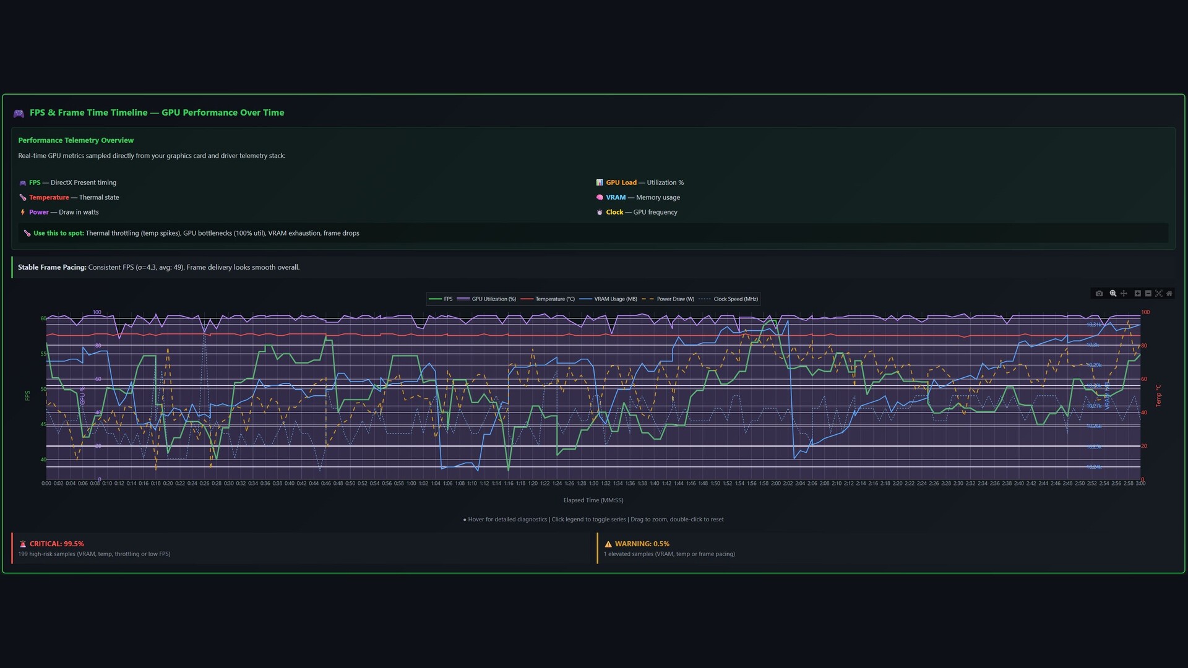Toggle VRAM Usage (MB) legend entry
This screenshot has width=1188, height=668.
tap(608, 299)
